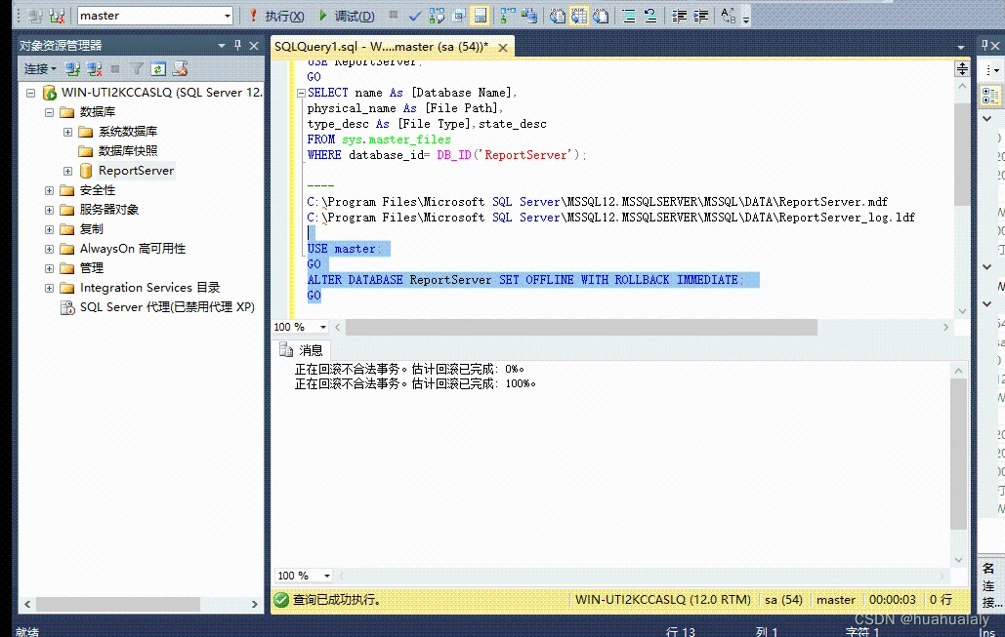Select Results to File mode
This screenshot has width=1005, height=637.
[601, 16]
